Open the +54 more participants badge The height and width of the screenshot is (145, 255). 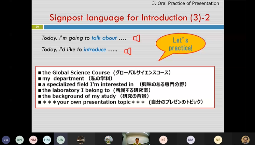click(6, 140)
